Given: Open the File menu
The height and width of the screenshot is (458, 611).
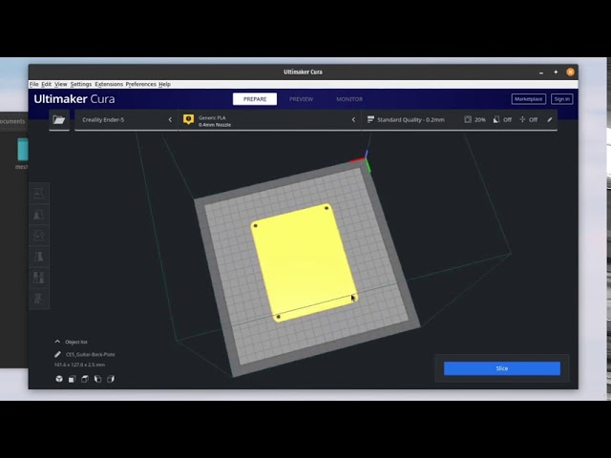Looking at the screenshot, I should [x=34, y=84].
